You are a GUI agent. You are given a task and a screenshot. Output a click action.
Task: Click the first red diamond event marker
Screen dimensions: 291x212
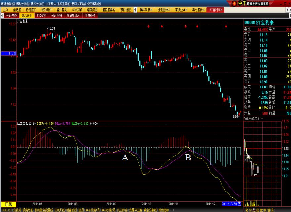pos(149,26)
